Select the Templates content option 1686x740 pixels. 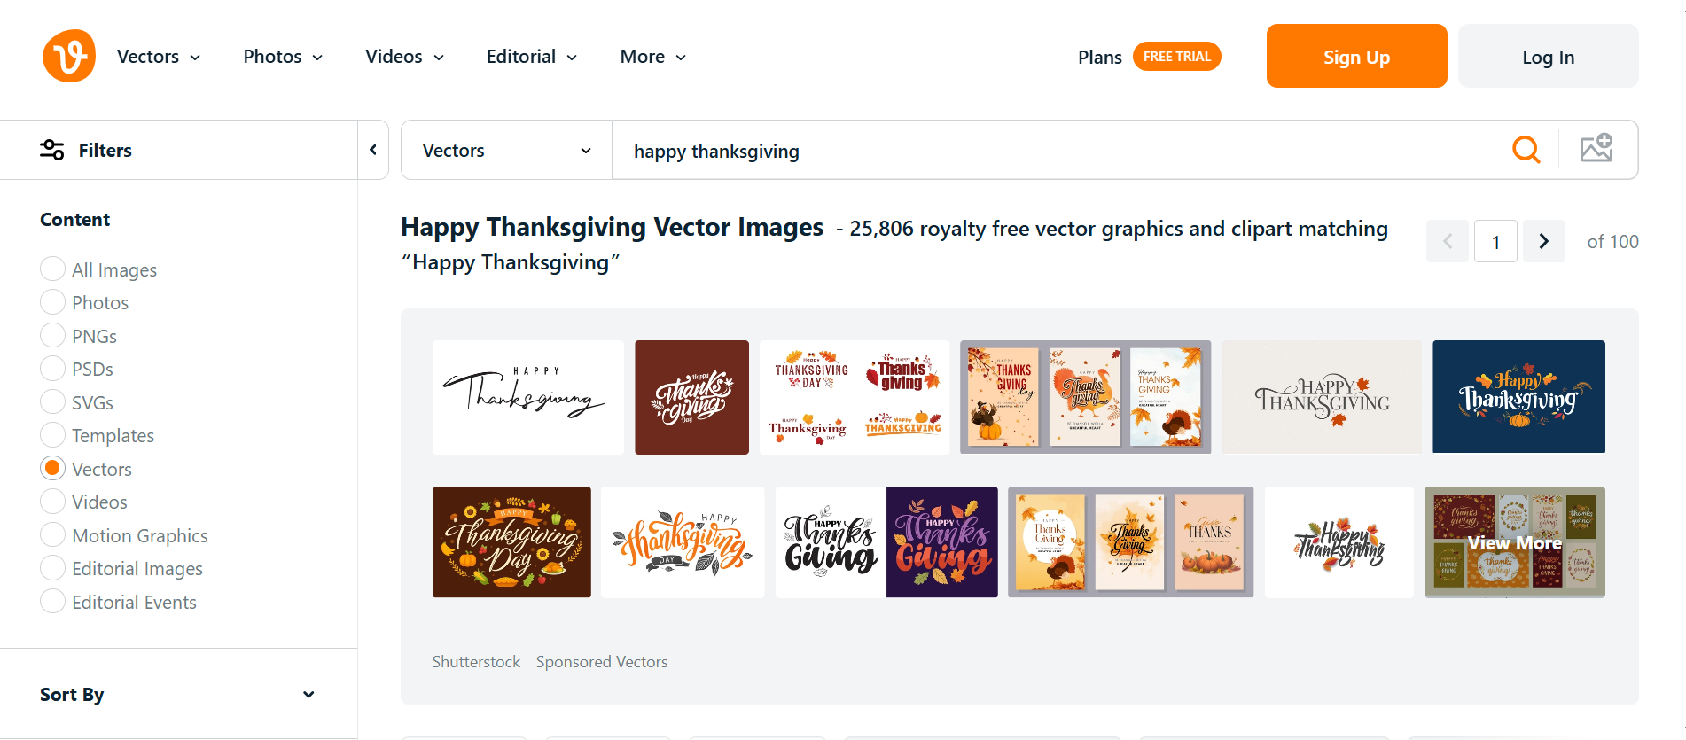tap(52, 434)
